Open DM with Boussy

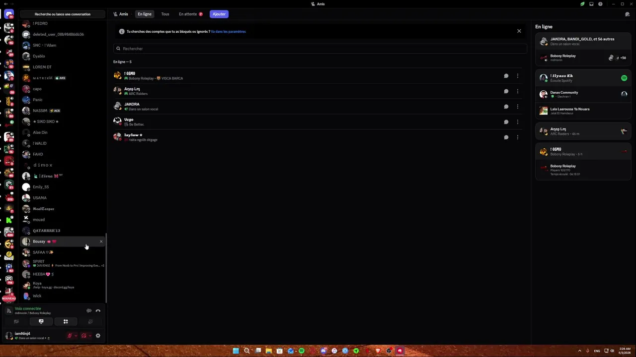click(63, 241)
